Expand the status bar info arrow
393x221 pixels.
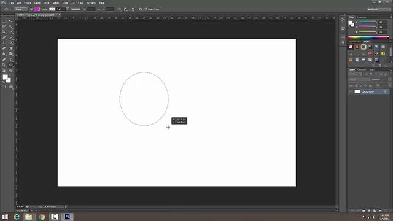(x=66, y=207)
